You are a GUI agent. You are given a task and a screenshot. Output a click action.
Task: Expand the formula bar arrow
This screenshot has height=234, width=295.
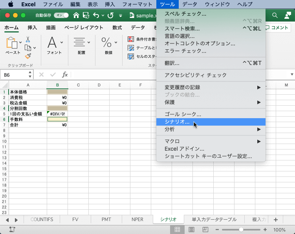click(x=292, y=75)
